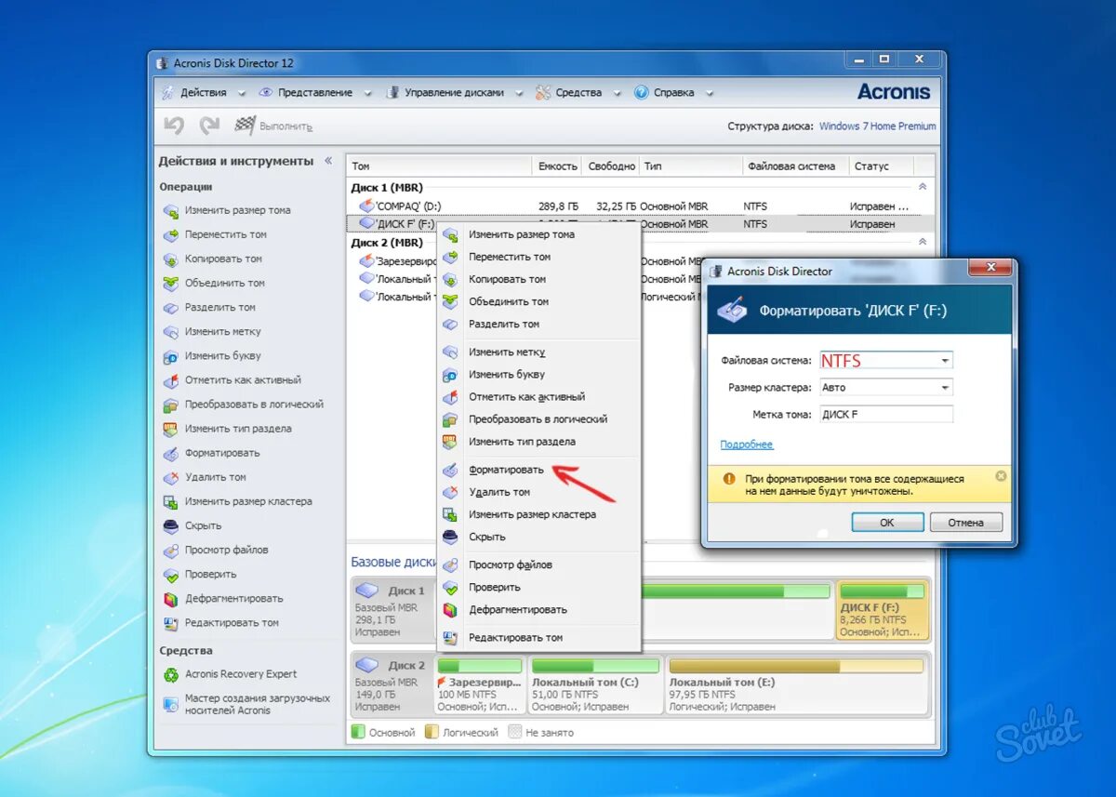Viewport: 1116px width, 797px height.
Task: Select ДИСК F (F:) block in disk map
Action: pyautogui.click(x=883, y=610)
